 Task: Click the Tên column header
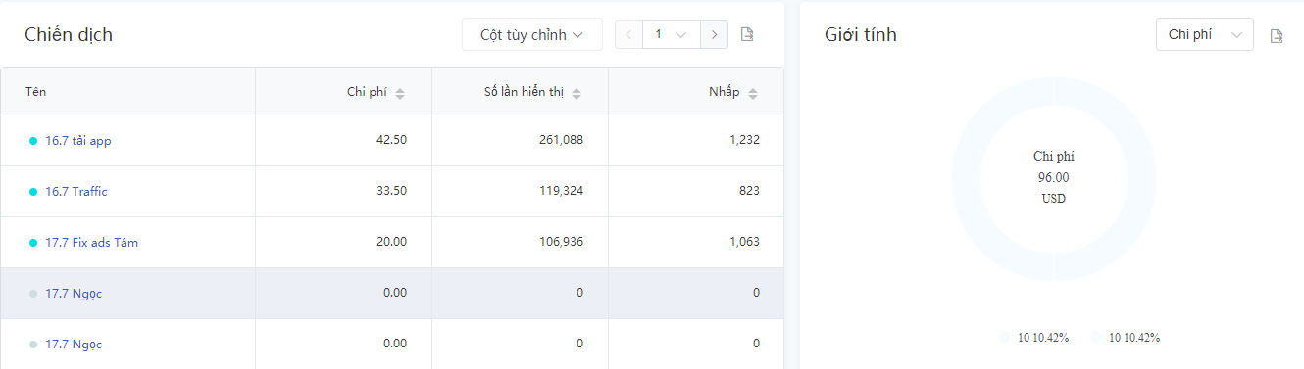(36, 92)
